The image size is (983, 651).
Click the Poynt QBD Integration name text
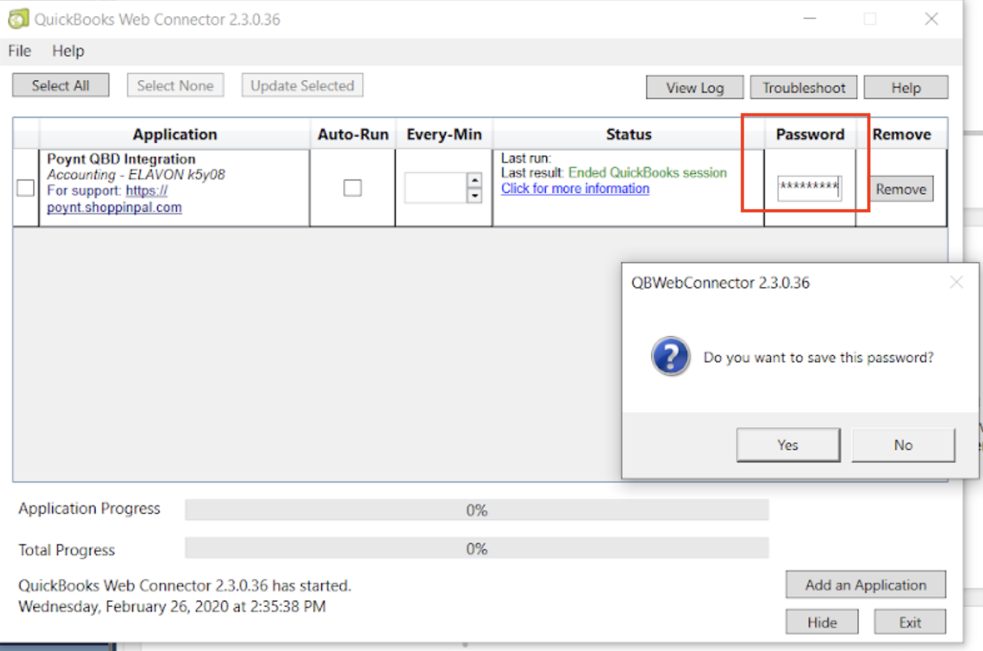coord(121,159)
